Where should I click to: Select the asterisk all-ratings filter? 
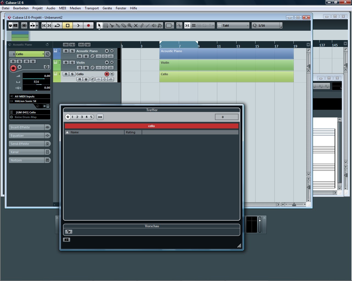[68, 117]
